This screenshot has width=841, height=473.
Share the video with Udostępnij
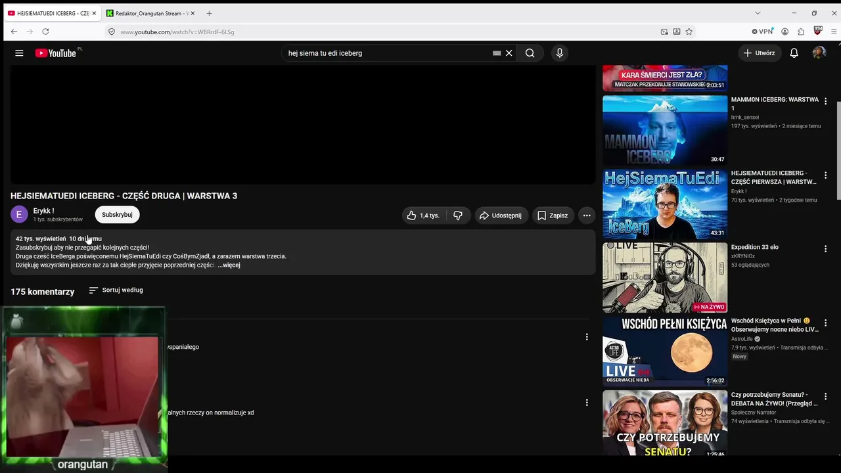501,215
